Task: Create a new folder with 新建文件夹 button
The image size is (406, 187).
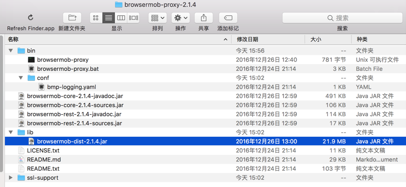Action: click(x=72, y=18)
